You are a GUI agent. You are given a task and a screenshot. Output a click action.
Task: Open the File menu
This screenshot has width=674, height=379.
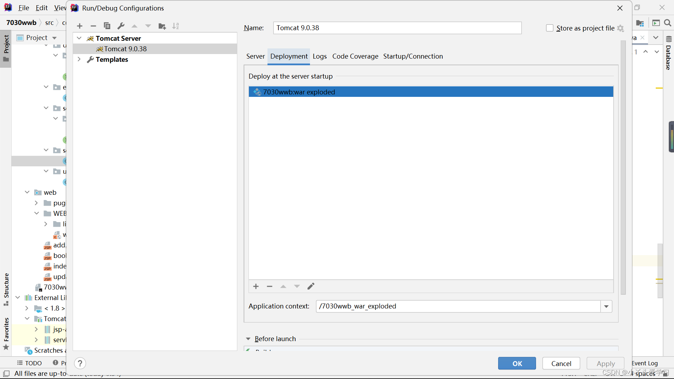[24, 8]
